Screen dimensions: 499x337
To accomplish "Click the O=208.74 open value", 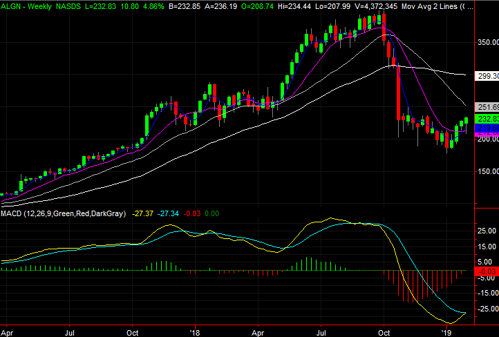I will point(257,6).
